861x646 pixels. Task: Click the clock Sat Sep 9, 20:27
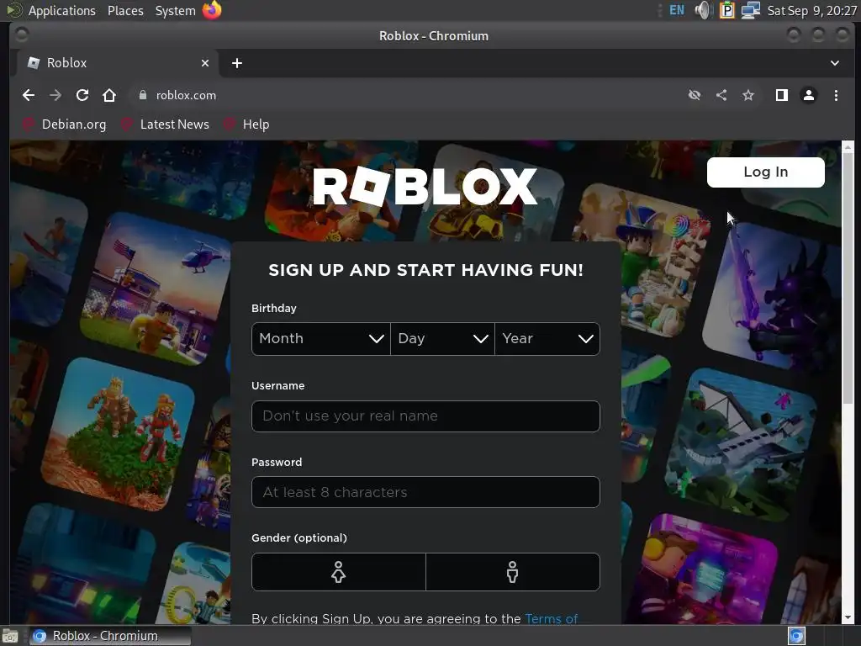pos(811,10)
